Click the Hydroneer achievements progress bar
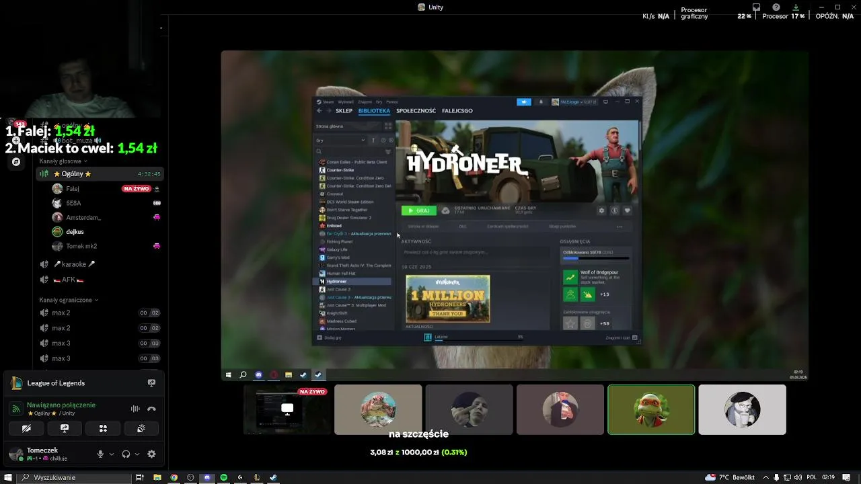861x484 pixels. click(x=596, y=258)
